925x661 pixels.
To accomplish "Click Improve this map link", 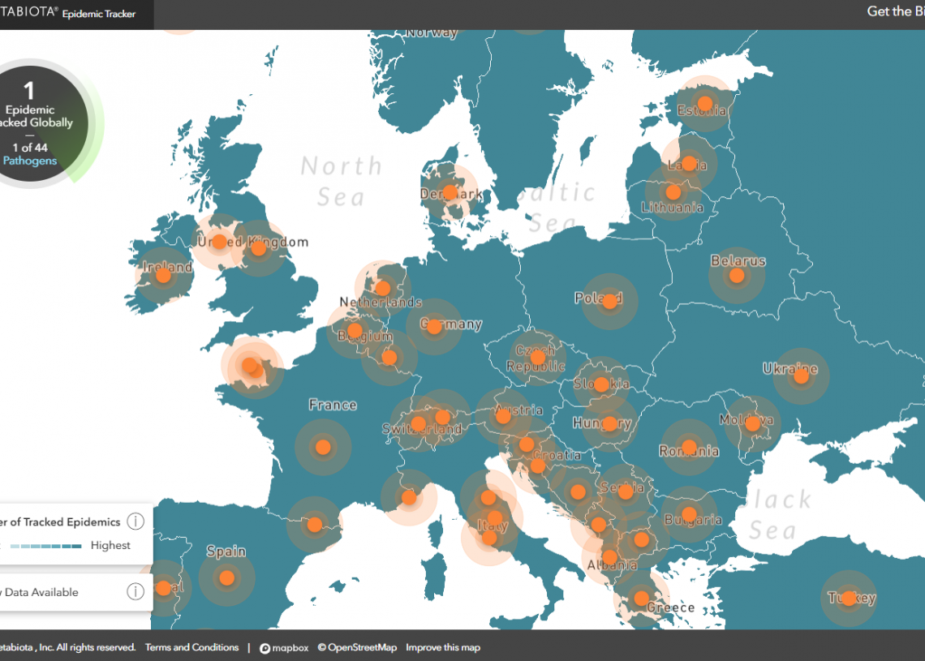I will 443,647.
